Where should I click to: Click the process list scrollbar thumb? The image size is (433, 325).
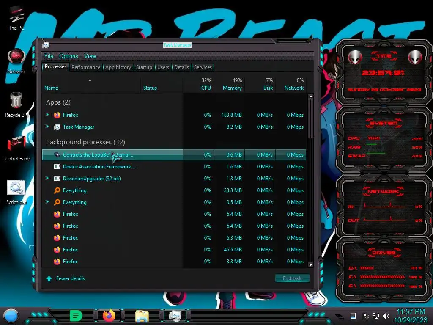[x=310, y=119]
